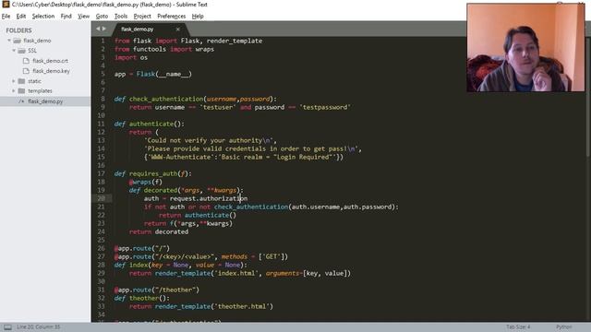This screenshot has width=591, height=332.
Task: Click line number 20 in gutter
Action: tap(101, 198)
